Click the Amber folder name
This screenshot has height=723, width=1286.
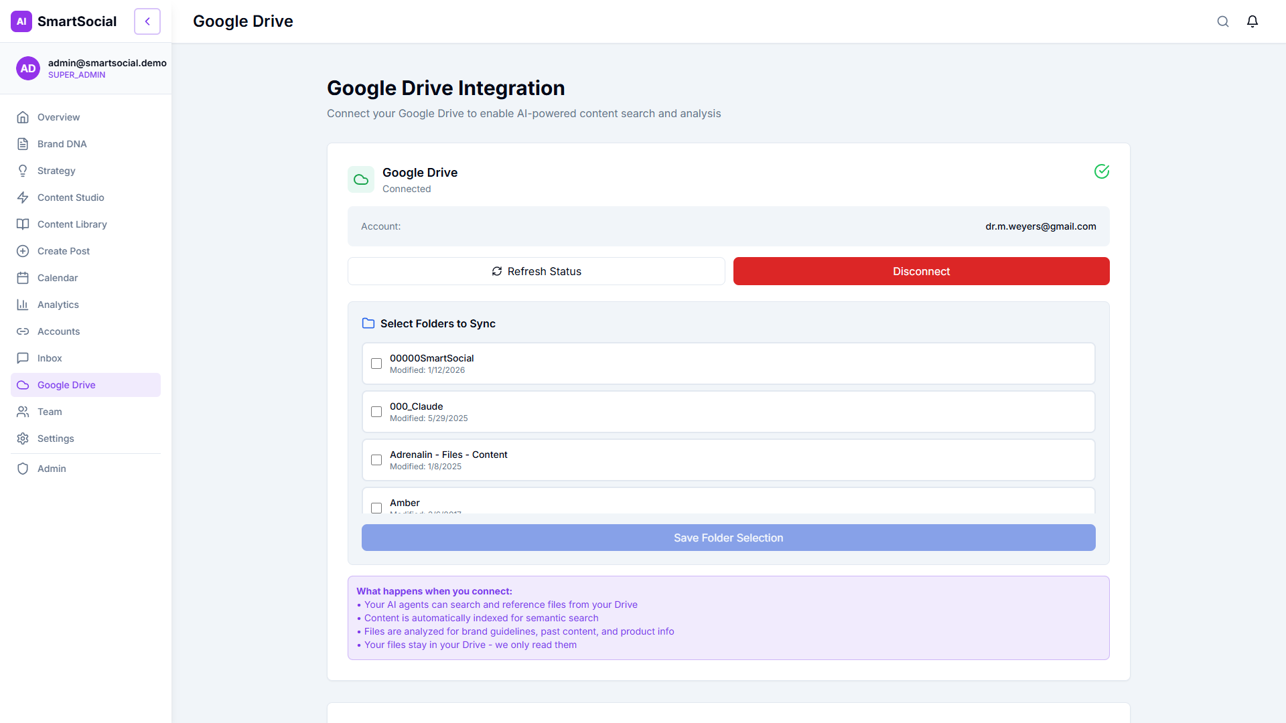[x=405, y=503]
